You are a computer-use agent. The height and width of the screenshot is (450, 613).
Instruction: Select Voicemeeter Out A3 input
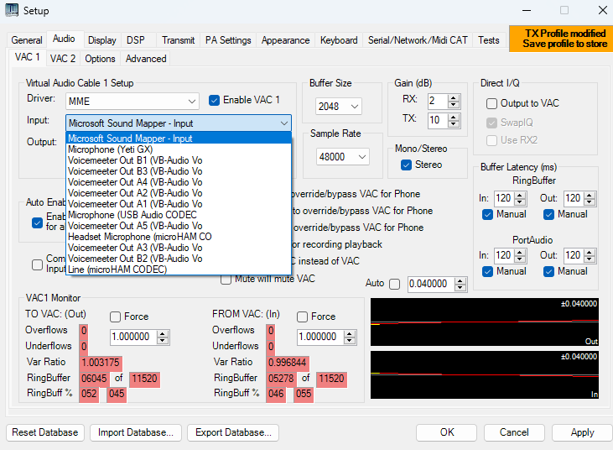(179, 248)
